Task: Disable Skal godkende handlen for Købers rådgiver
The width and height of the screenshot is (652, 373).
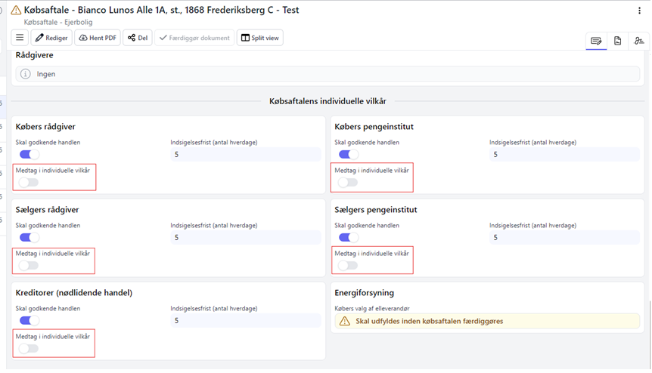Action: [x=29, y=154]
